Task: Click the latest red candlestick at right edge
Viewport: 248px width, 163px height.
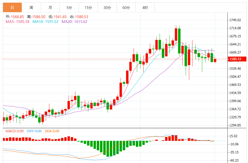Action: [215, 60]
